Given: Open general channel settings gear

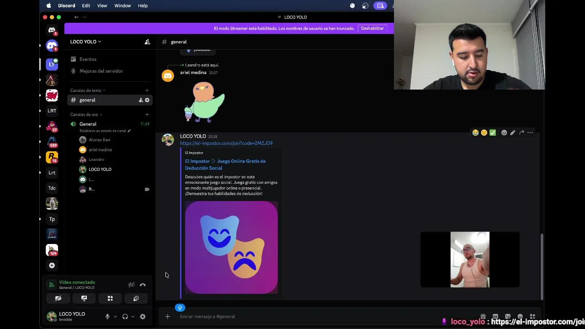Looking at the screenshot, I should [x=147, y=100].
